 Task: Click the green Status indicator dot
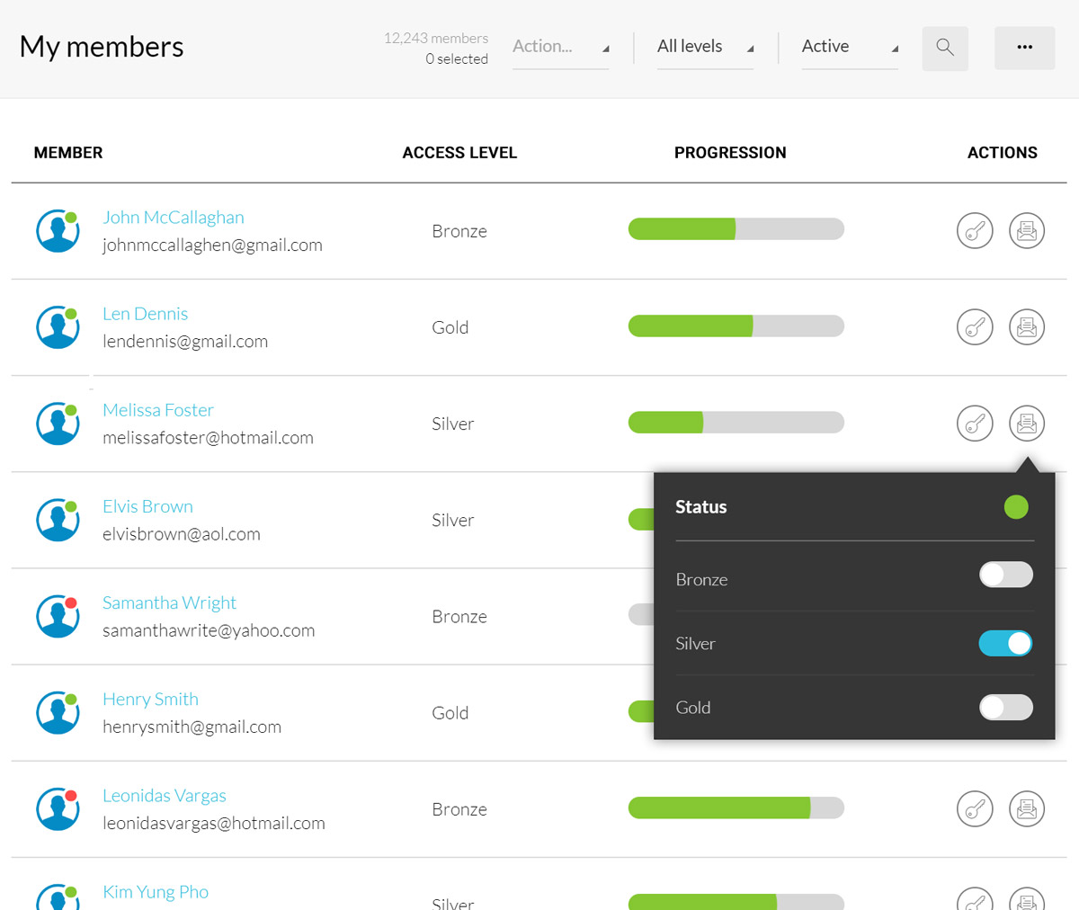point(1016,507)
